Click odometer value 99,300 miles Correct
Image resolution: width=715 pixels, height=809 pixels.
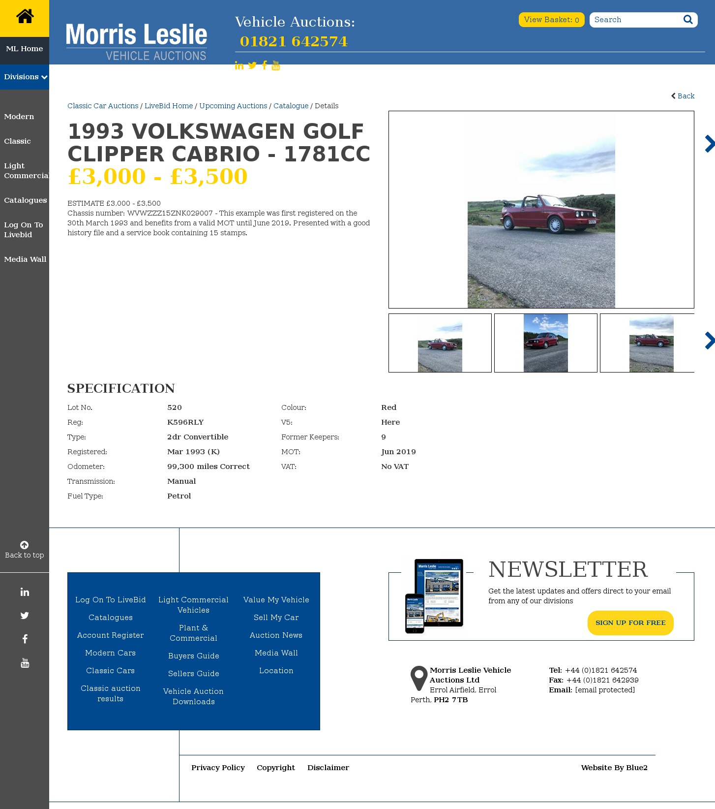tap(209, 467)
